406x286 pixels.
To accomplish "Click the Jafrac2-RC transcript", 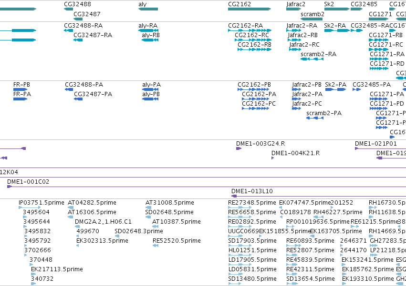I will pyautogui.click(x=295, y=49).
